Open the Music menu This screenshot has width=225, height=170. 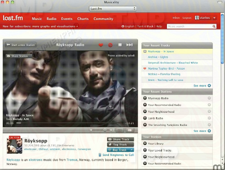click(37, 18)
